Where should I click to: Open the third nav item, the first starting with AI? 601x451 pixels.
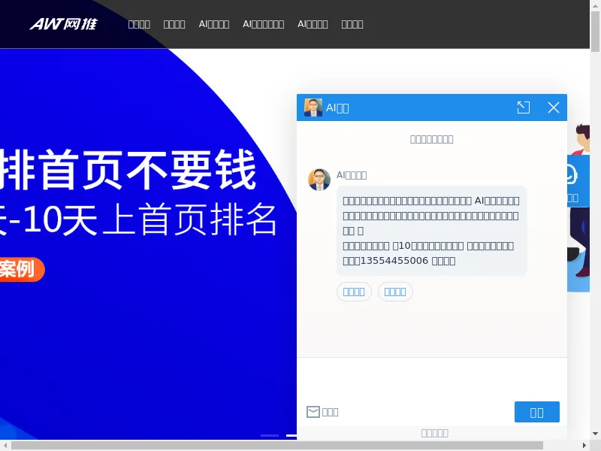point(214,24)
